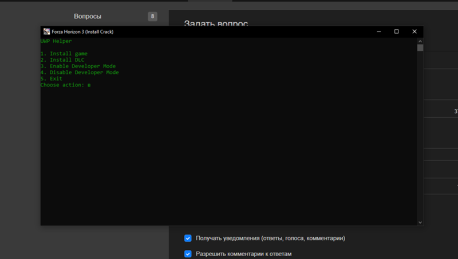Image resolution: width=458 pixels, height=259 pixels.
Task: Click the 'Задать вопрос' heading behind the console
Action: tap(216, 23)
